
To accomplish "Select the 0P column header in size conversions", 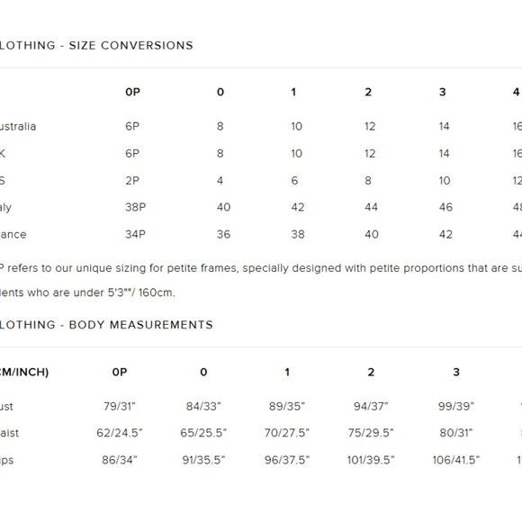I will (132, 92).
